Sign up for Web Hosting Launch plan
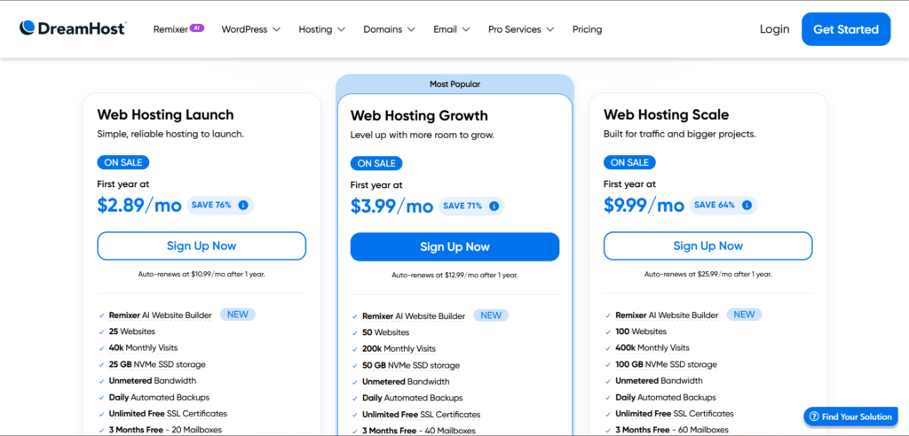This screenshot has height=436, width=909. [202, 245]
